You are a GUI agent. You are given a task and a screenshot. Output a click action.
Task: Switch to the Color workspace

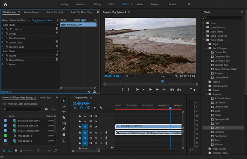pyautogui.click(x=112, y=4)
